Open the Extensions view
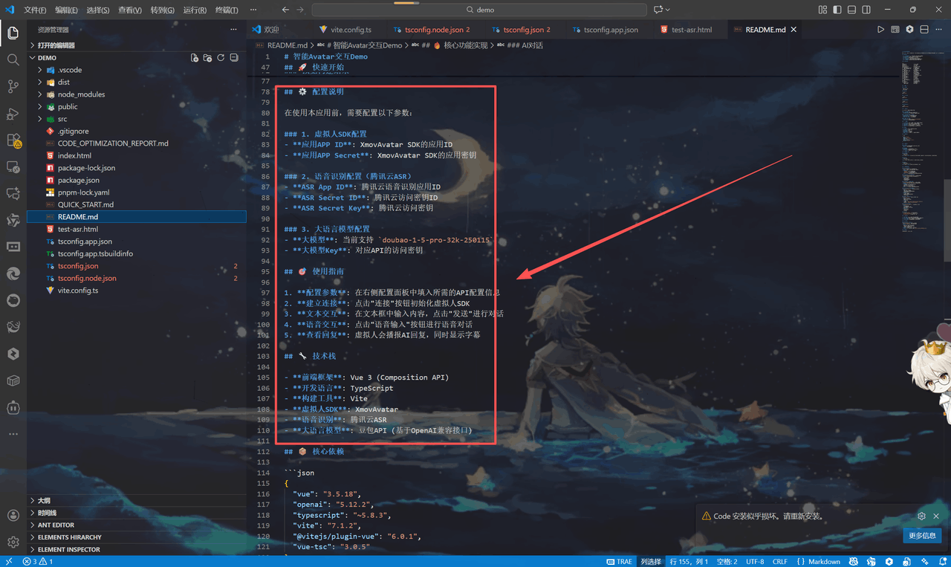The image size is (951, 567). coord(13,140)
